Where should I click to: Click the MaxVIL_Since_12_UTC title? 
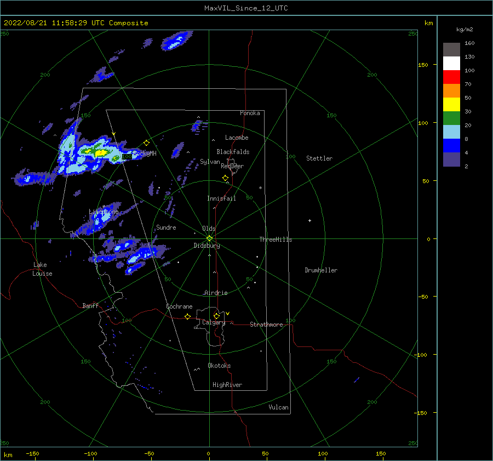[x=246, y=8]
